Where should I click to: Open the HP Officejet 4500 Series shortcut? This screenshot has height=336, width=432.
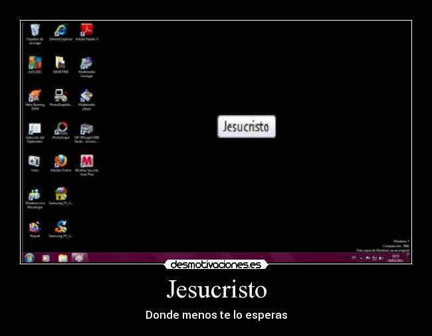click(x=87, y=132)
